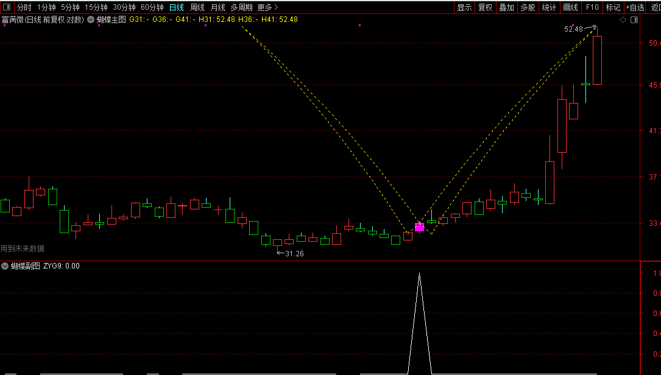Select the 60分钟 period tab
The image size is (661, 375).
click(x=152, y=7)
